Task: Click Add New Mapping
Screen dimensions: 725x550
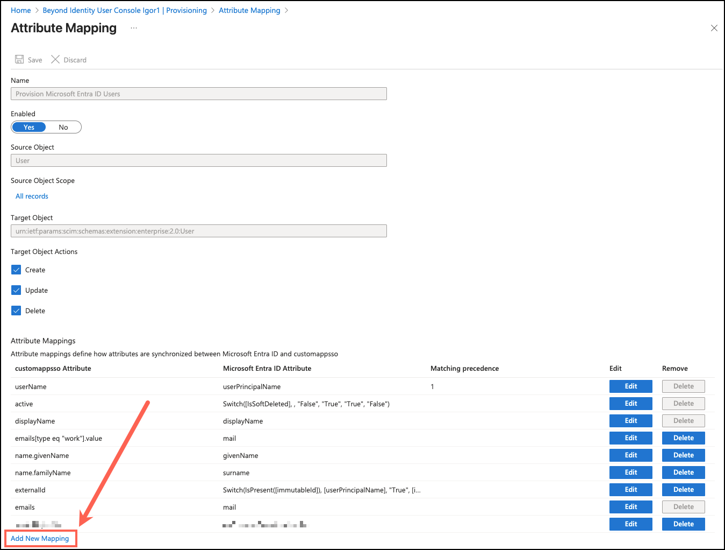Action: point(40,538)
